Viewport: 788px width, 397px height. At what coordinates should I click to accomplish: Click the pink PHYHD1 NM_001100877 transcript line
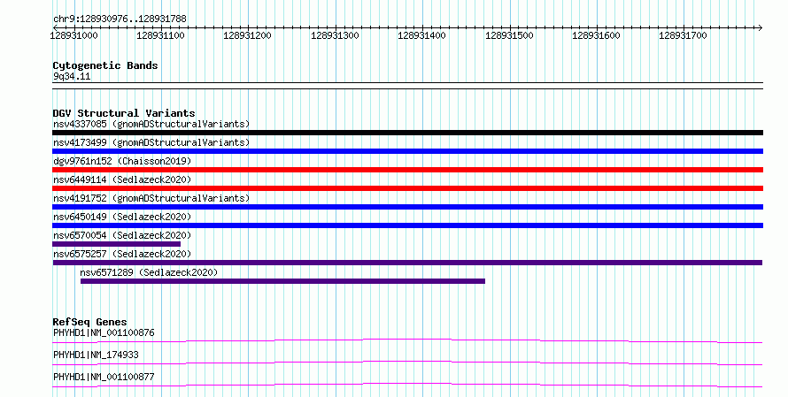[407, 385]
